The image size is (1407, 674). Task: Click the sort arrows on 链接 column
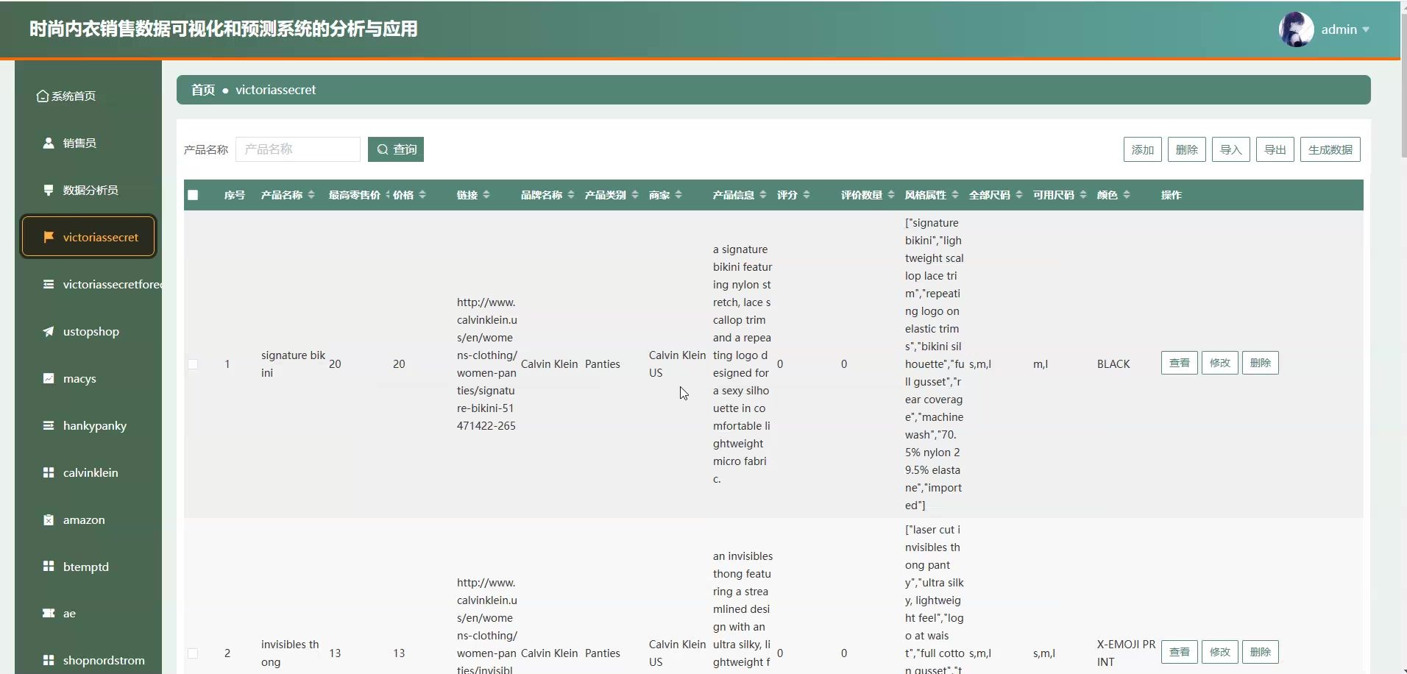coord(486,195)
